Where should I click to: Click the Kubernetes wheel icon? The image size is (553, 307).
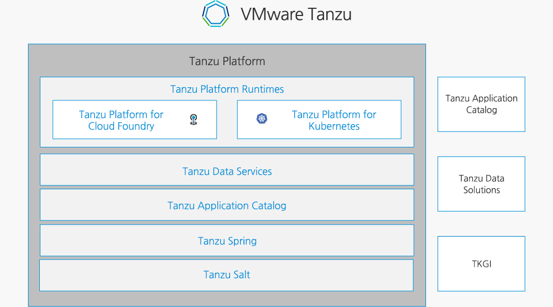pyautogui.click(x=262, y=118)
